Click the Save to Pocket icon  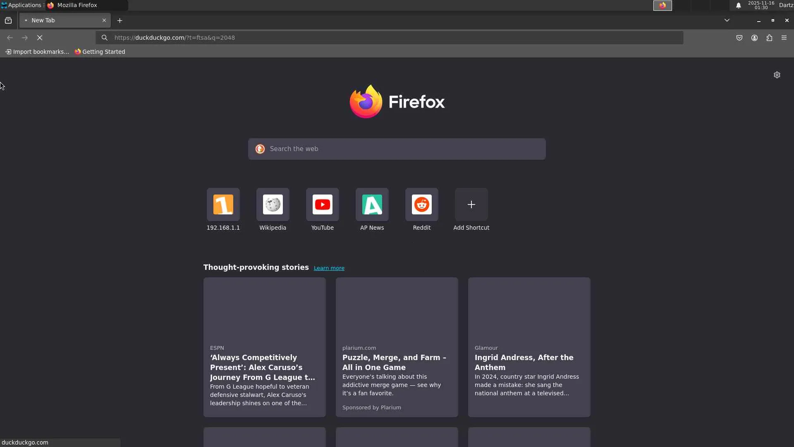click(739, 38)
